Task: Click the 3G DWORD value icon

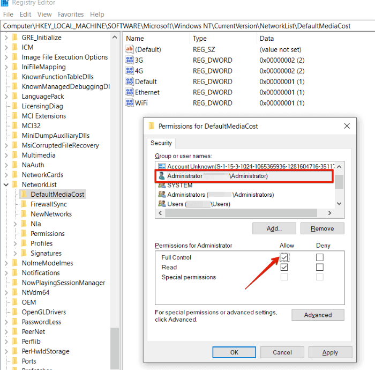Action: (x=130, y=60)
